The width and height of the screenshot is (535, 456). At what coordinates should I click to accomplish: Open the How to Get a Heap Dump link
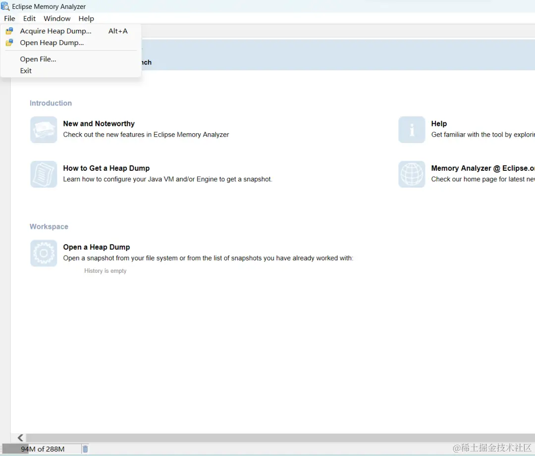click(106, 168)
